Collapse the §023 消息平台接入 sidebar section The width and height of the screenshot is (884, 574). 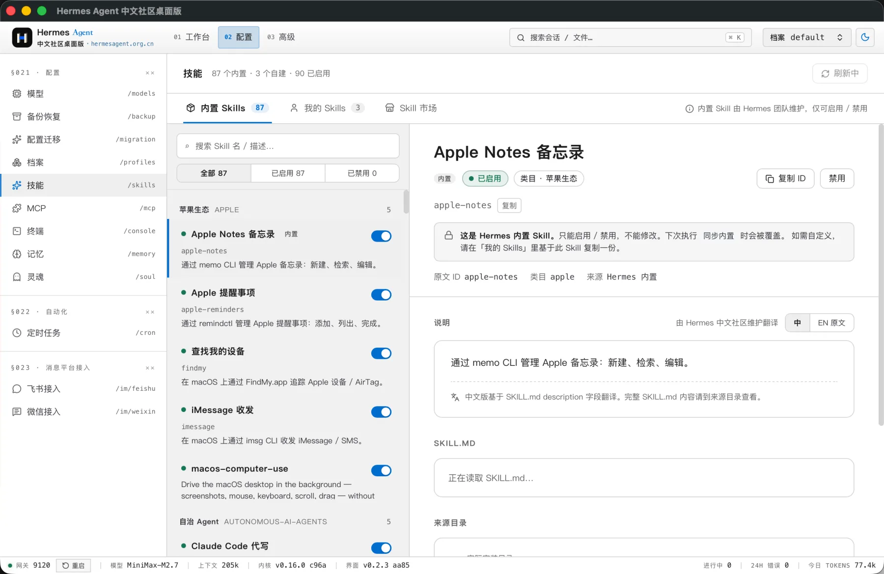pyautogui.click(x=150, y=368)
